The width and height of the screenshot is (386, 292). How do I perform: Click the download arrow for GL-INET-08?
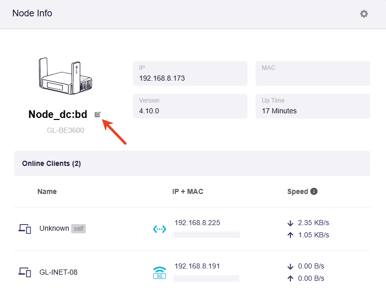pos(290,266)
